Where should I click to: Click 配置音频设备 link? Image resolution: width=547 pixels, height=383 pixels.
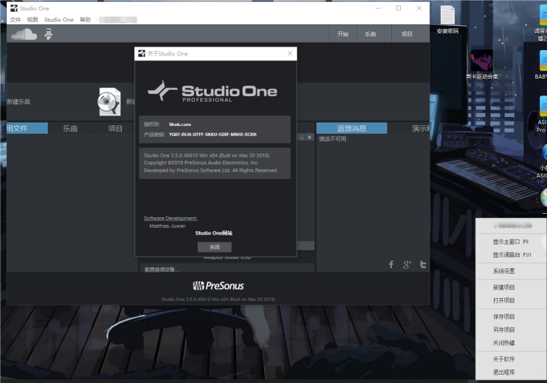pyautogui.click(x=161, y=269)
